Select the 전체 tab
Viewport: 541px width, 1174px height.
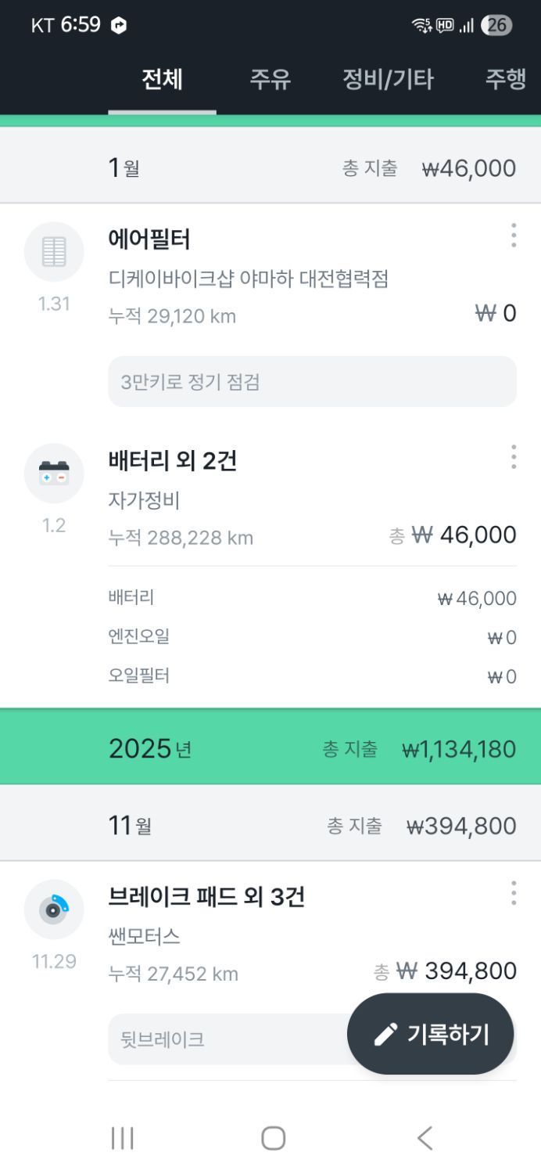[162, 80]
